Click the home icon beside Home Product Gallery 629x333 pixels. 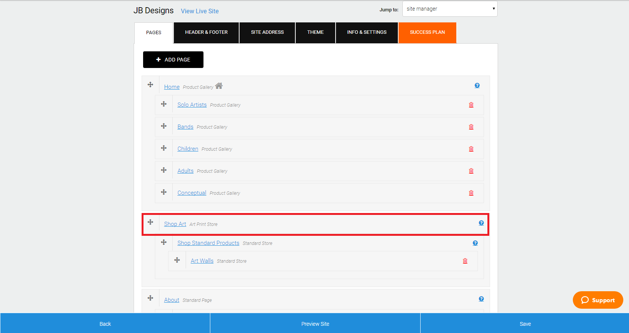coord(219,86)
